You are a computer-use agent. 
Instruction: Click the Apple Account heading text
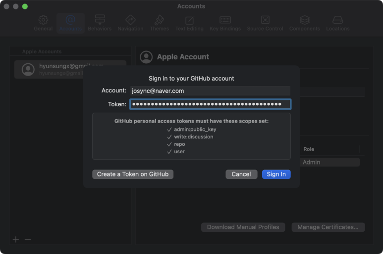tap(183, 57)
